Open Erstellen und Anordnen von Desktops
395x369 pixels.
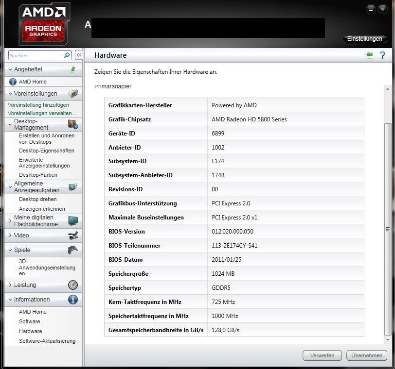[x=47, y=138]
